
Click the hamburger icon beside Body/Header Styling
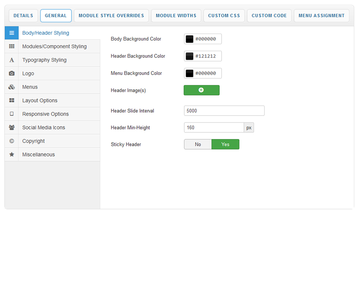12,33
